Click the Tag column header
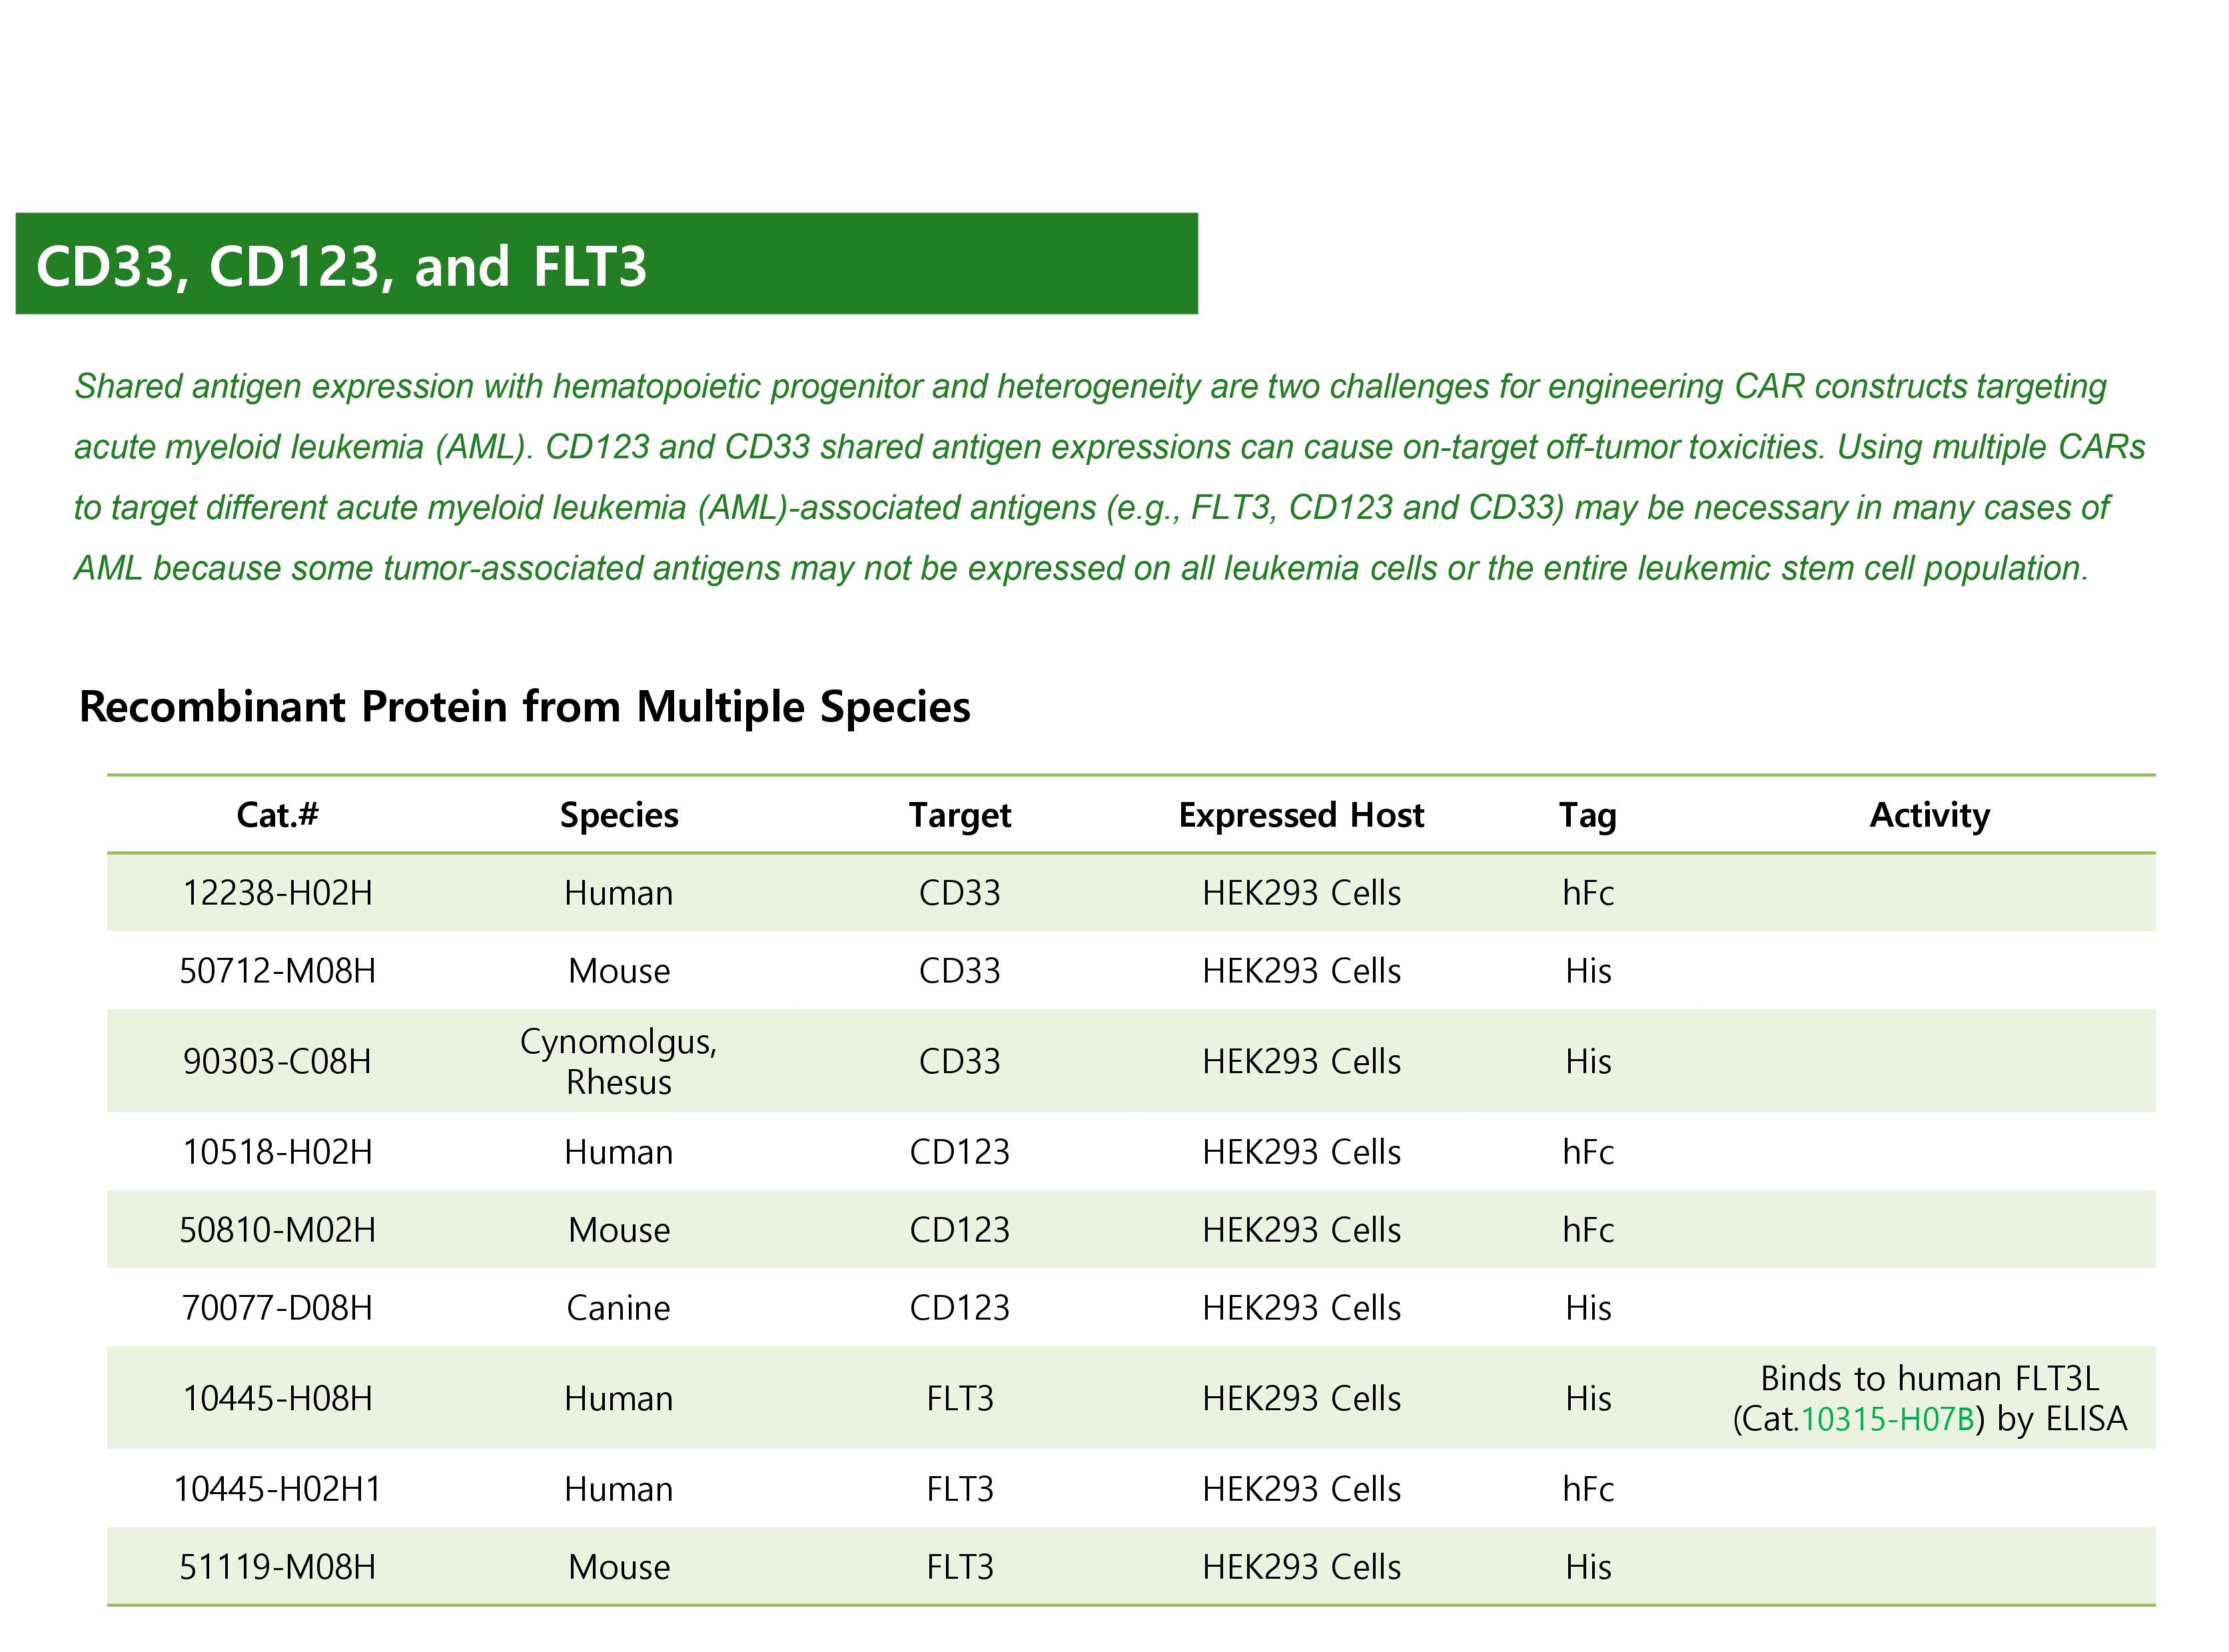The image size is (2229, 1652). click(x=1587, y=816)
